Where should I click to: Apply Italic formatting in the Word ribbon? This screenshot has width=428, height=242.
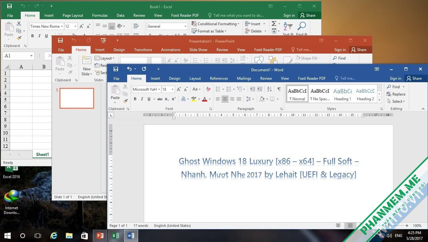pos(142,99)
